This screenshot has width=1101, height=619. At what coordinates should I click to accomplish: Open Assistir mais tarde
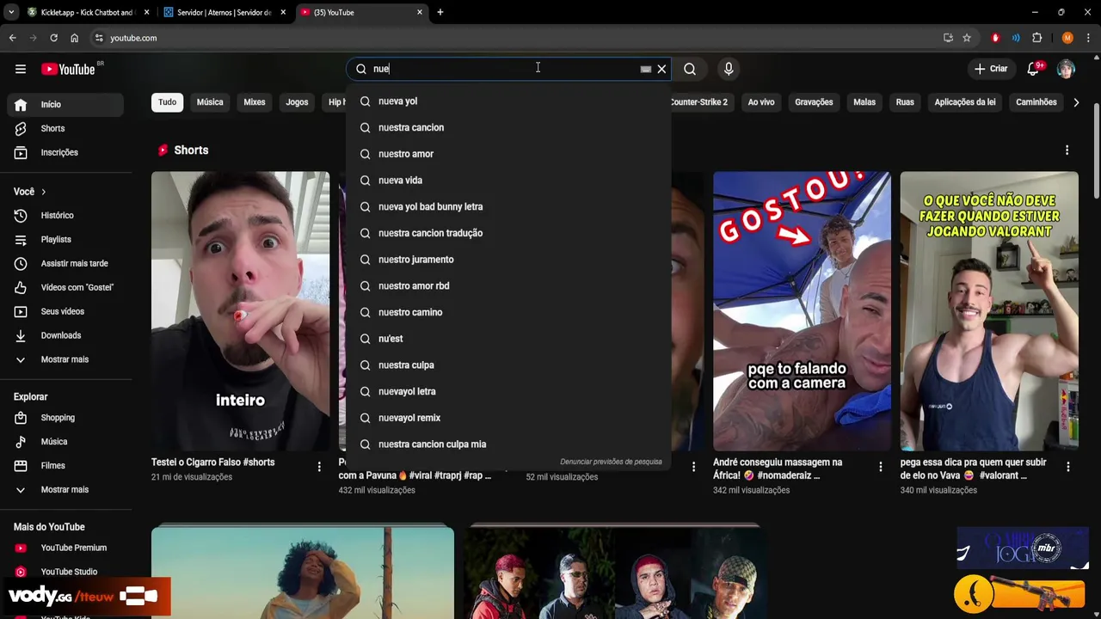(x=65, y=263)
